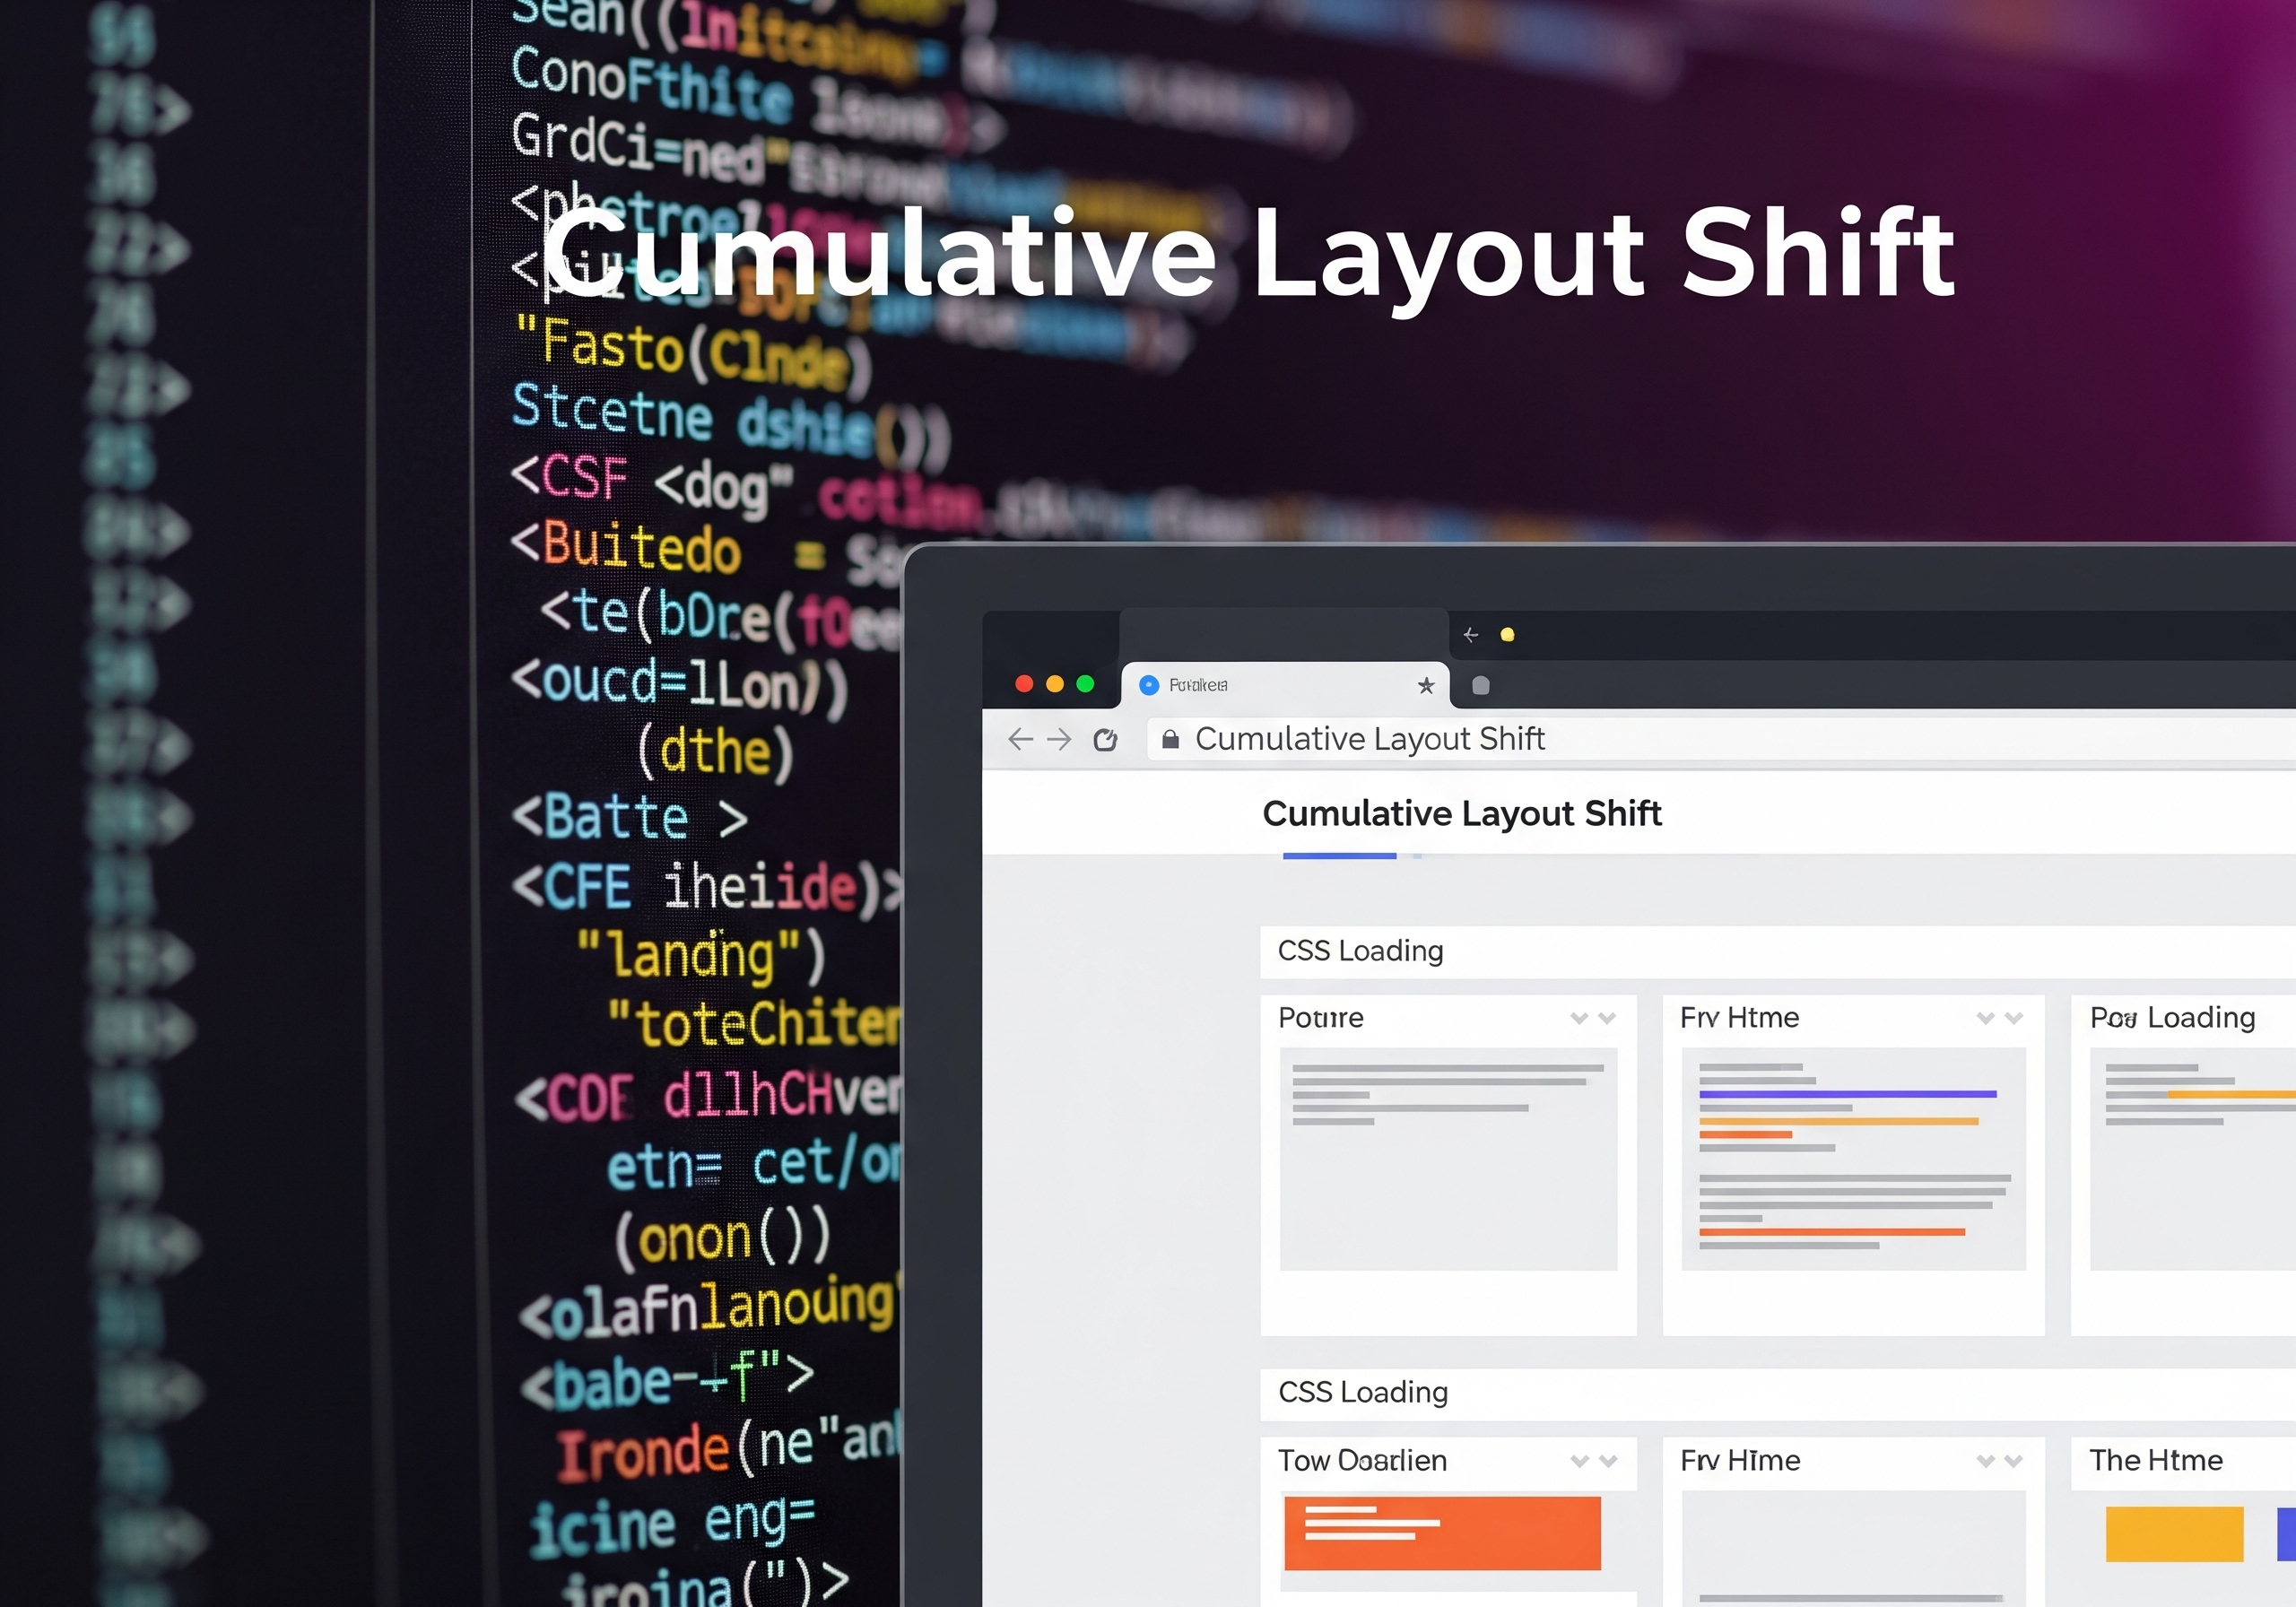This screenshot has height=1607, width=2296.
Task: Click the blue favicon on the browser tab
Action: pyautogui.click(x=1148, y=685)
